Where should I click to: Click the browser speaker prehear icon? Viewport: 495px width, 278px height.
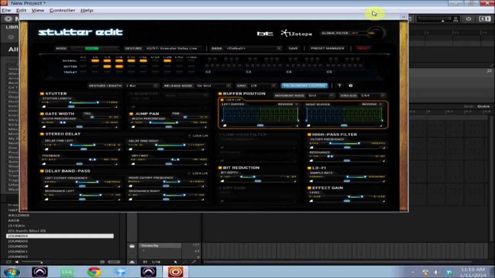pos(17,262)
